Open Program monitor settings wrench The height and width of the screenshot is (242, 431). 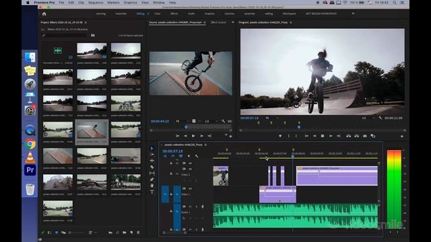click(x=380, y=118)
